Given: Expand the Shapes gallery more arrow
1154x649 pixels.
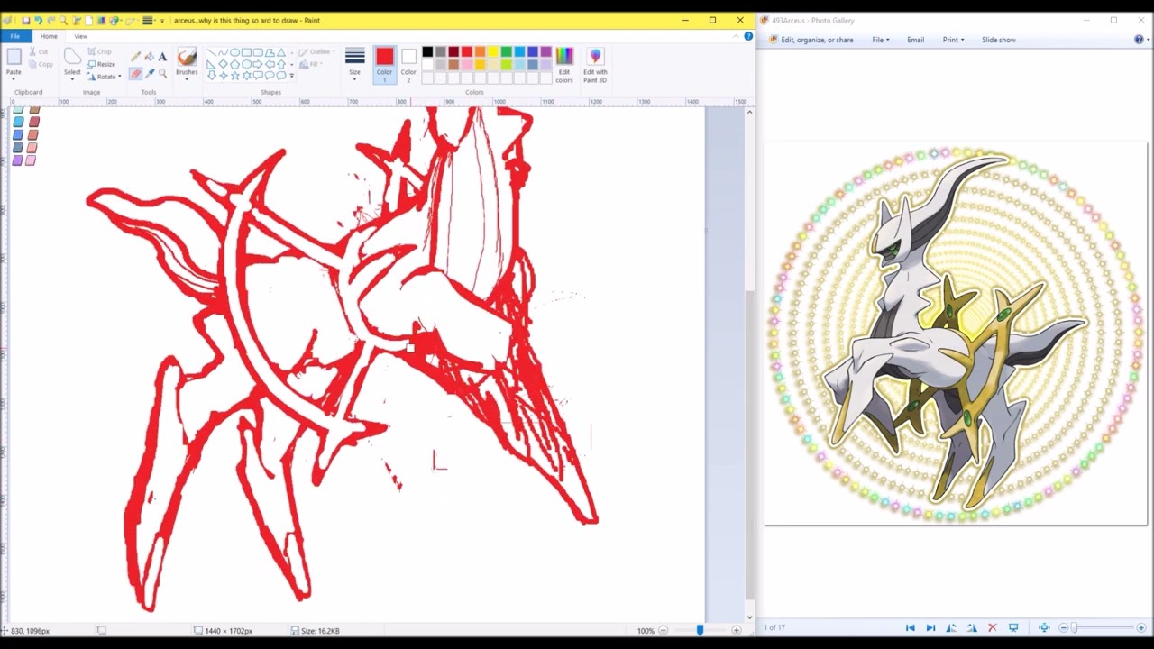Looking at the screenshot, I should 292,76.
